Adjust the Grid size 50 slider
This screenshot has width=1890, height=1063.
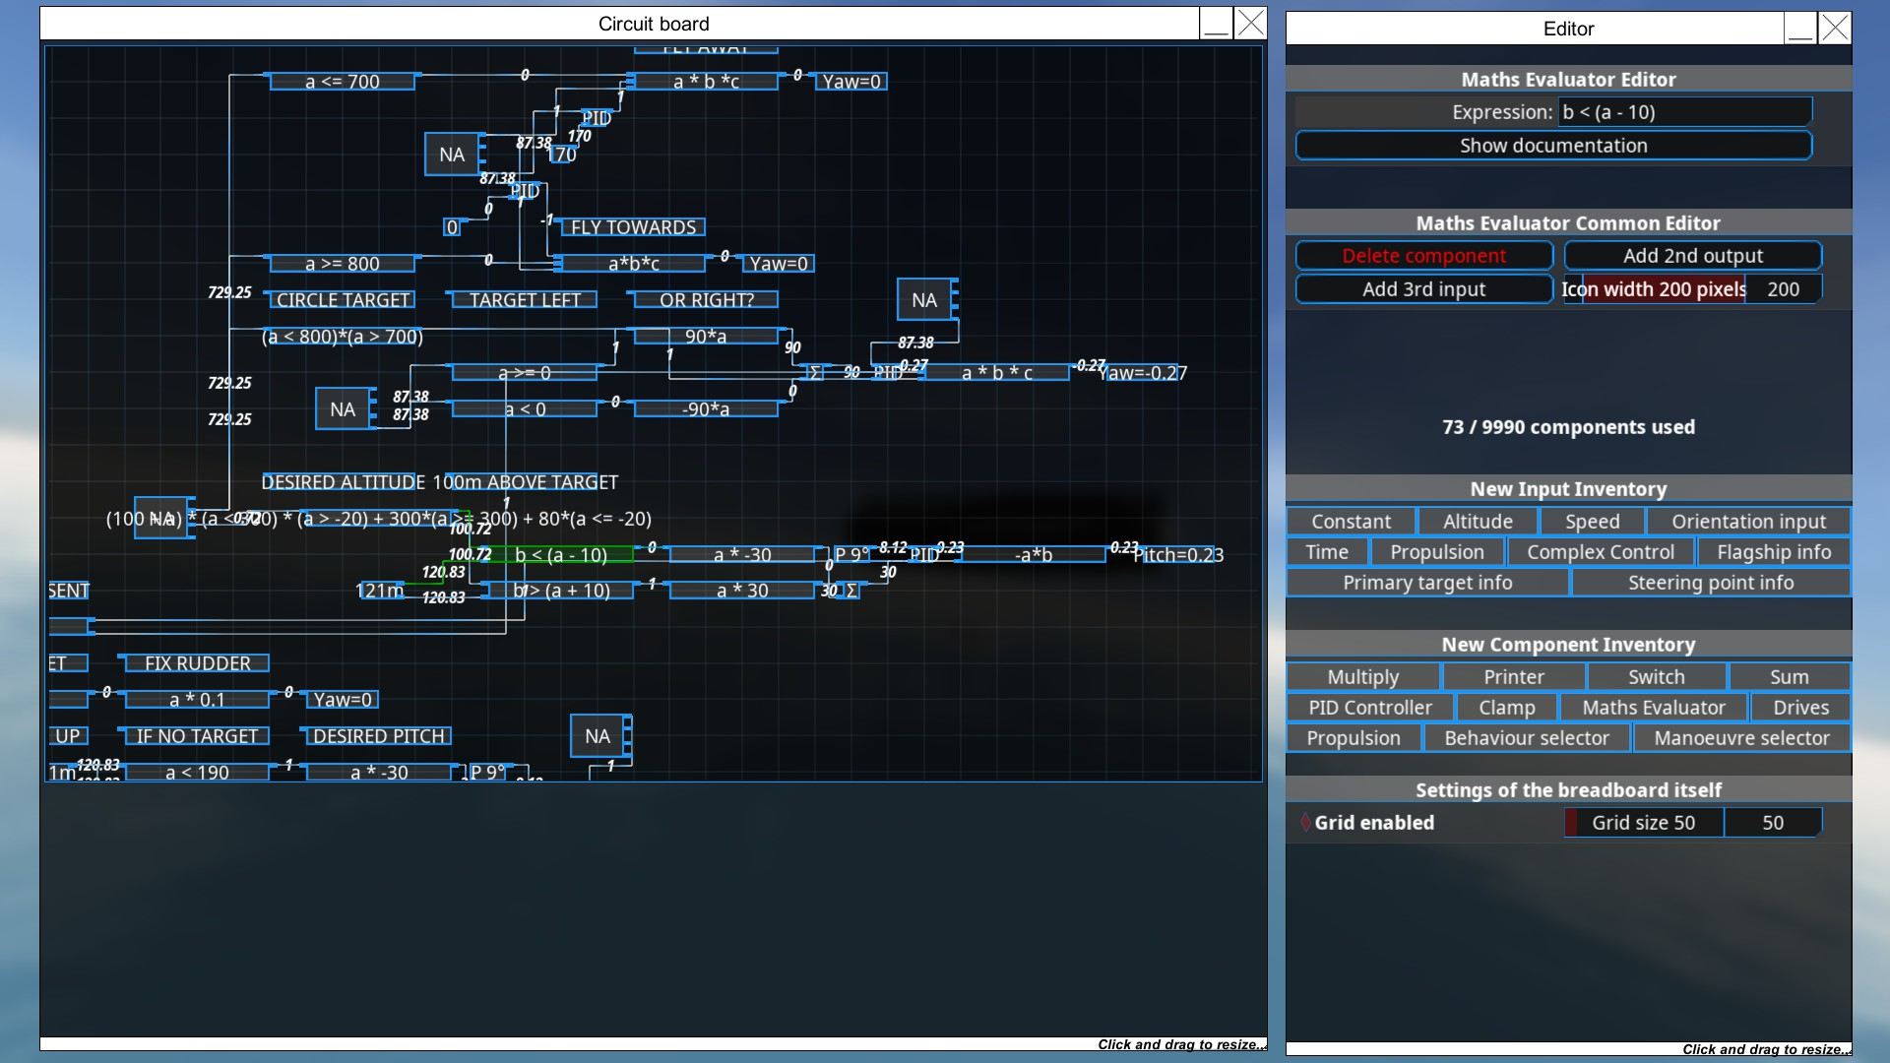click(x=1643, y=823)
